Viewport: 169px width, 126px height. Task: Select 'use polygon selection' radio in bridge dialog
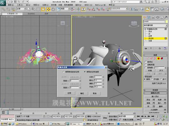point(85,72)
